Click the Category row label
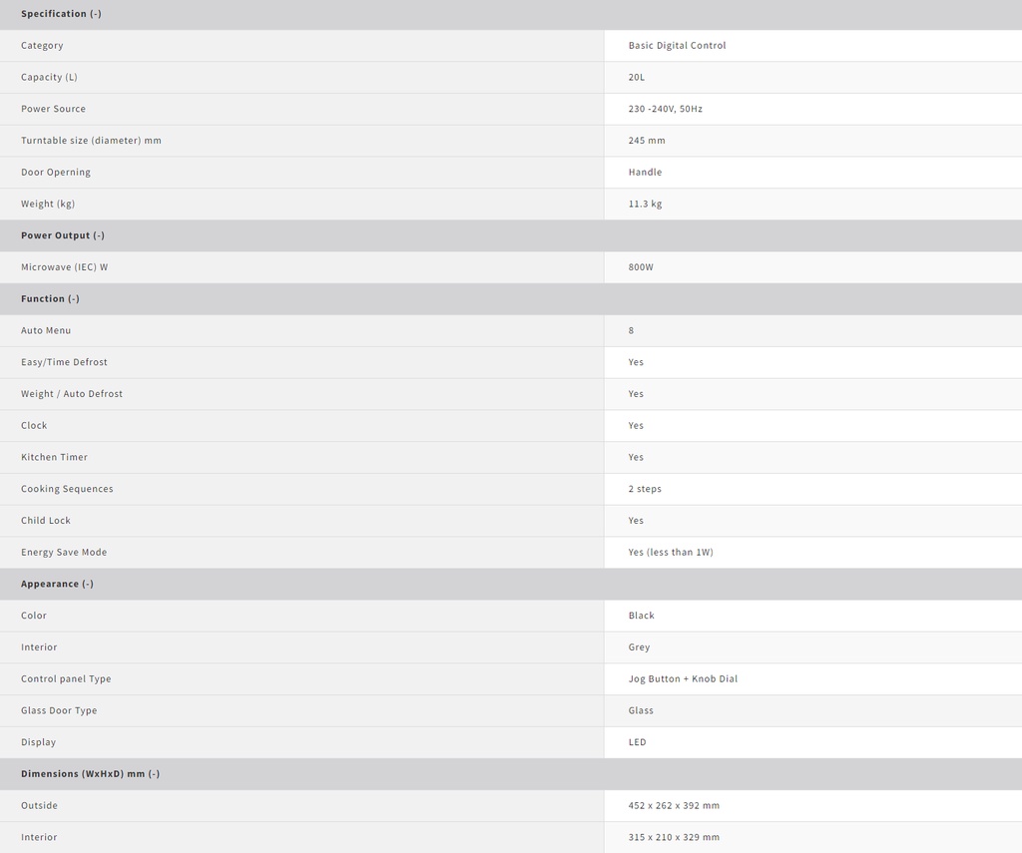Image resolution: width=1022 pixels, height=853 pixels. click(42, 46)
